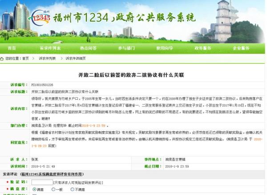Click the 诉求件列表 breadcrumb link
This screenshot has height=195, width=267.
pos(47,58)
